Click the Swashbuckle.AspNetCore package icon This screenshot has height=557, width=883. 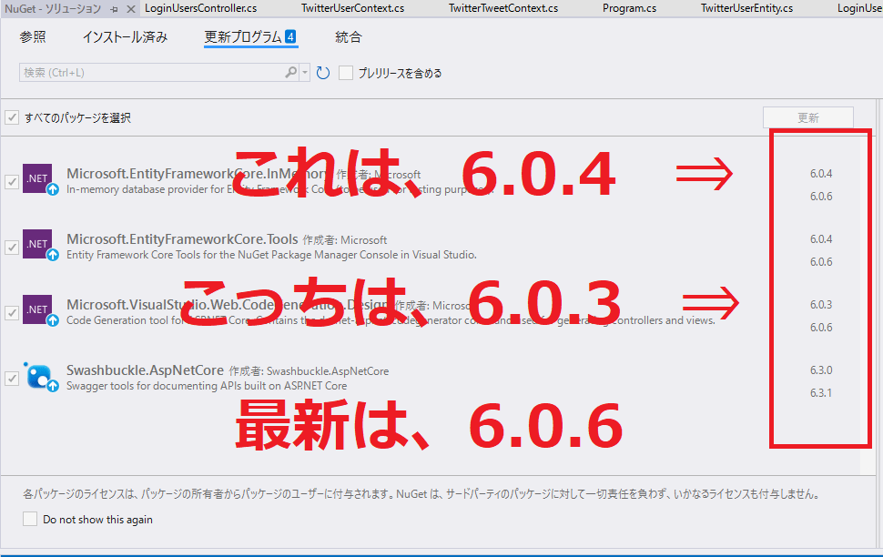(37, 376)
